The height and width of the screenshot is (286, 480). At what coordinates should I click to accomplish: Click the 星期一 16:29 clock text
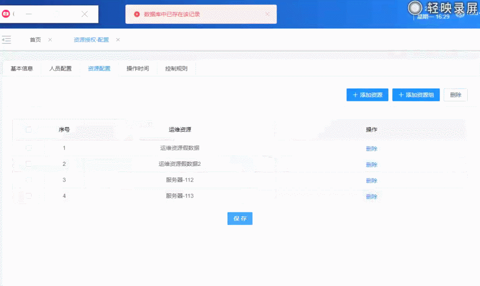pyautogui.click(x=433, y=17)
